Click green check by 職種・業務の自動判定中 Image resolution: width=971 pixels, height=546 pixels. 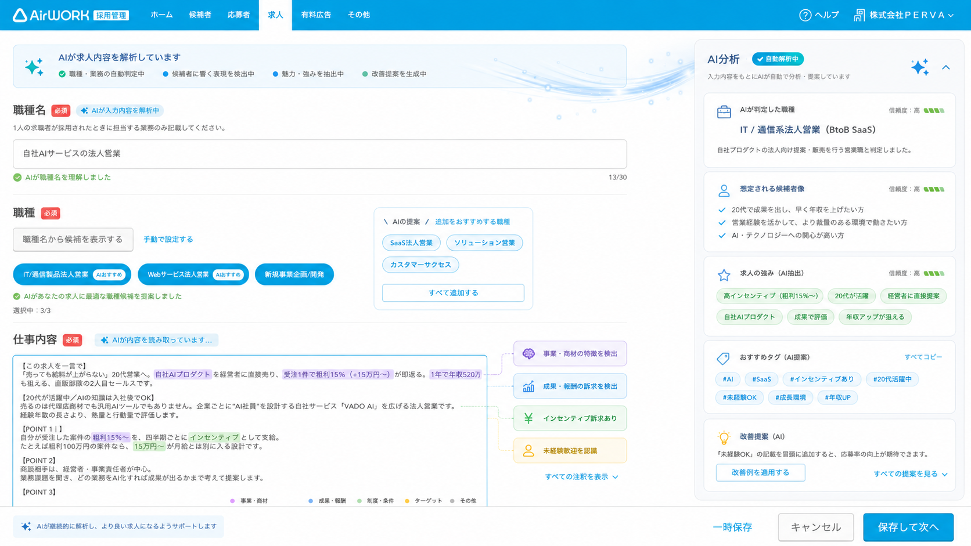[62, 74]
